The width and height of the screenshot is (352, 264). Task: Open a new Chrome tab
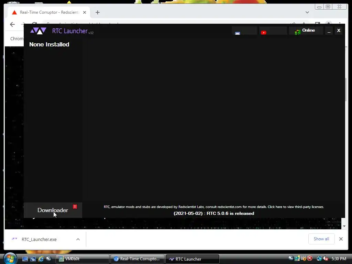point(97,12)
